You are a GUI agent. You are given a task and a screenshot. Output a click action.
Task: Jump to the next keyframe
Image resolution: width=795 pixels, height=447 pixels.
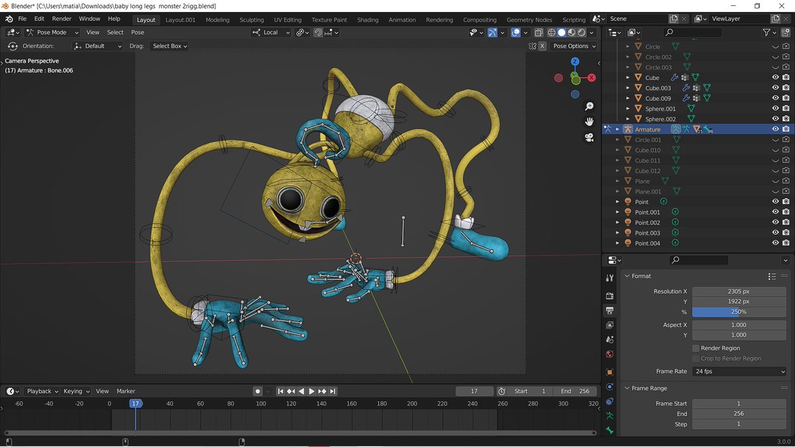click(323, 391)
